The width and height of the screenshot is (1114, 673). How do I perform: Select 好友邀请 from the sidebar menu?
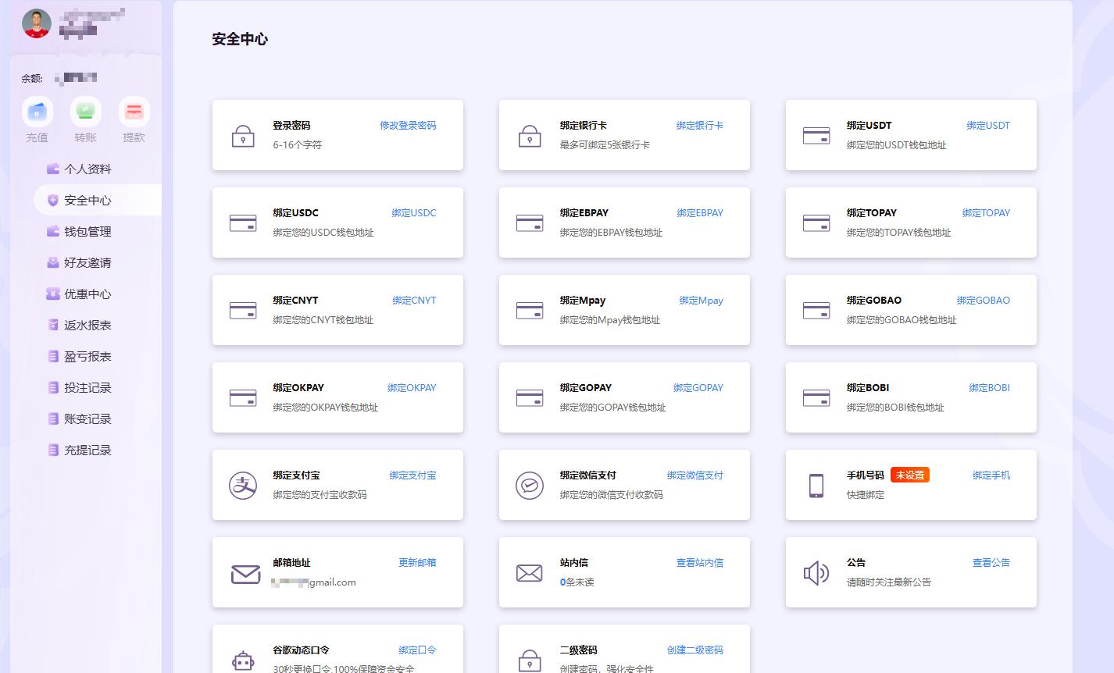[87, 263]
